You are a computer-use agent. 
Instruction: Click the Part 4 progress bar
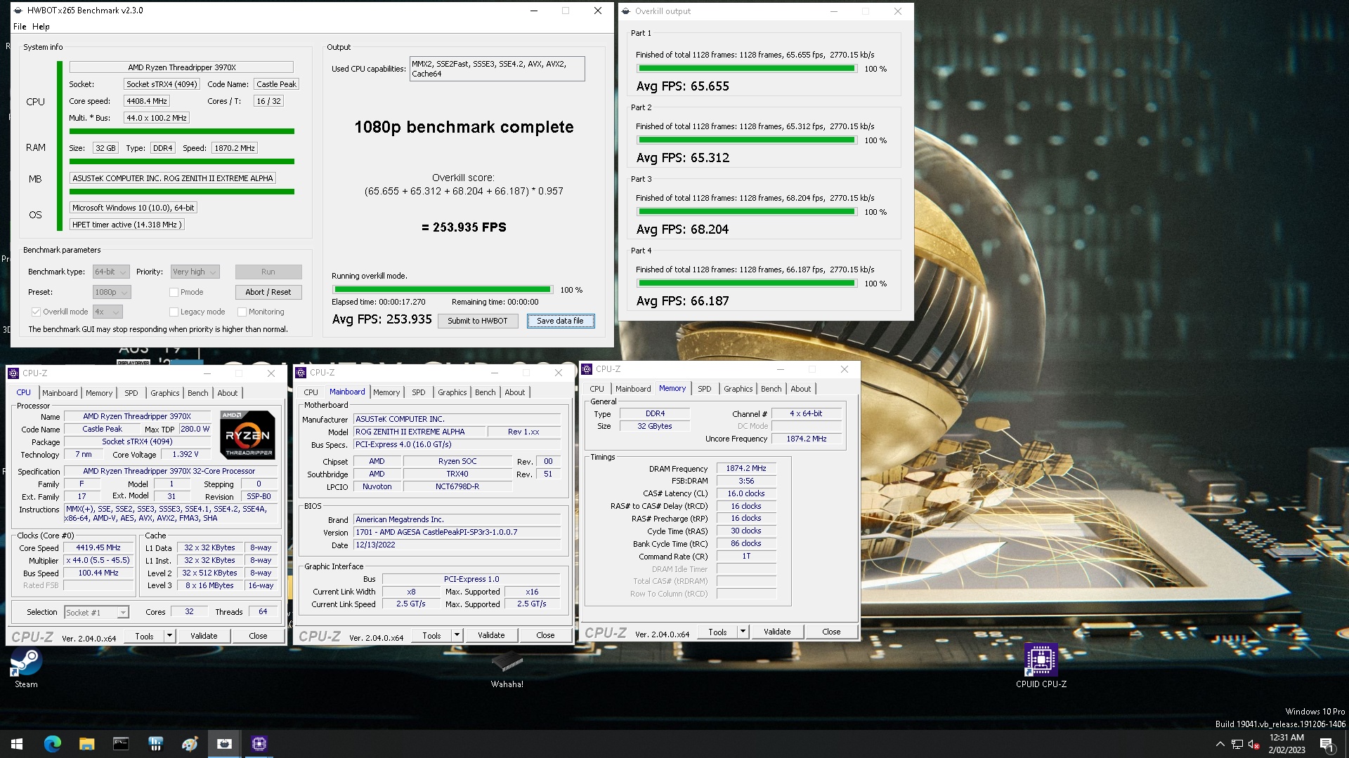[x=746, y=284]
